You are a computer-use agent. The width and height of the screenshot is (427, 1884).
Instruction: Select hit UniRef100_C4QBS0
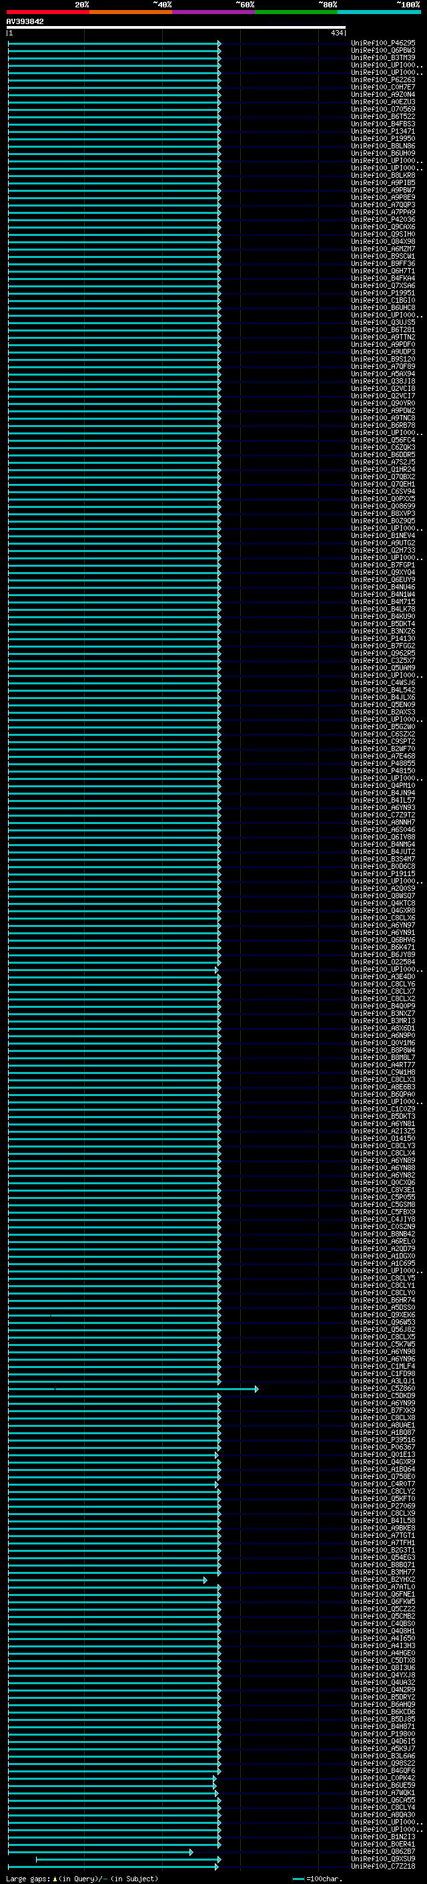[x=383, y=1623]
